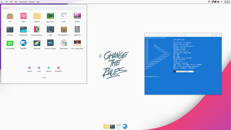Viewport: 231px width, 130px height.
Task: Open the Ark archive manager
Action: click(10, 16)
